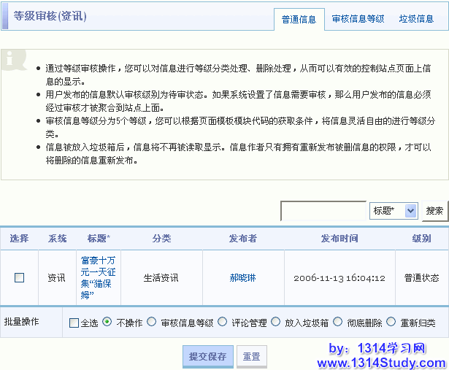Select the 不操作 radio option
The width and height of the screenshot is (449, 370).
107,322
